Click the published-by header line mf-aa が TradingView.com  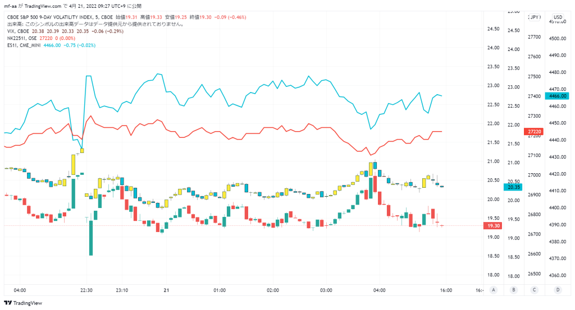click(x=72, y=6)
